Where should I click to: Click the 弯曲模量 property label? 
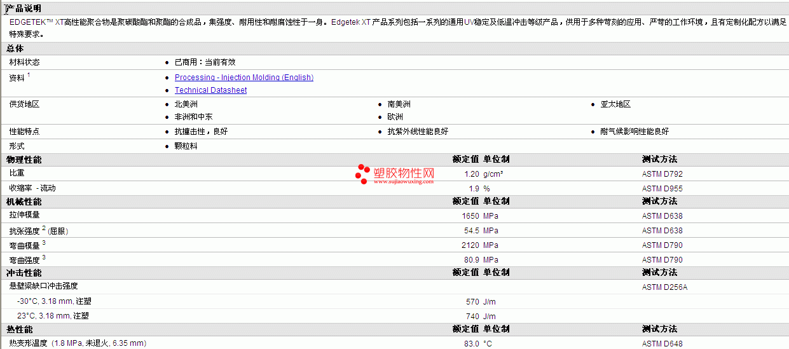coord(27,245)
